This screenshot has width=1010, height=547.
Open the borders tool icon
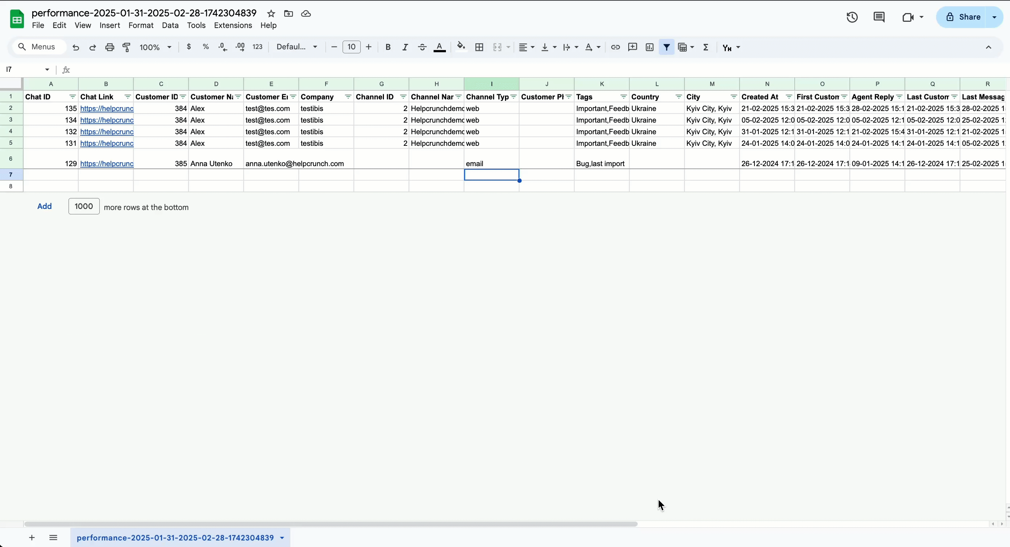479,47
